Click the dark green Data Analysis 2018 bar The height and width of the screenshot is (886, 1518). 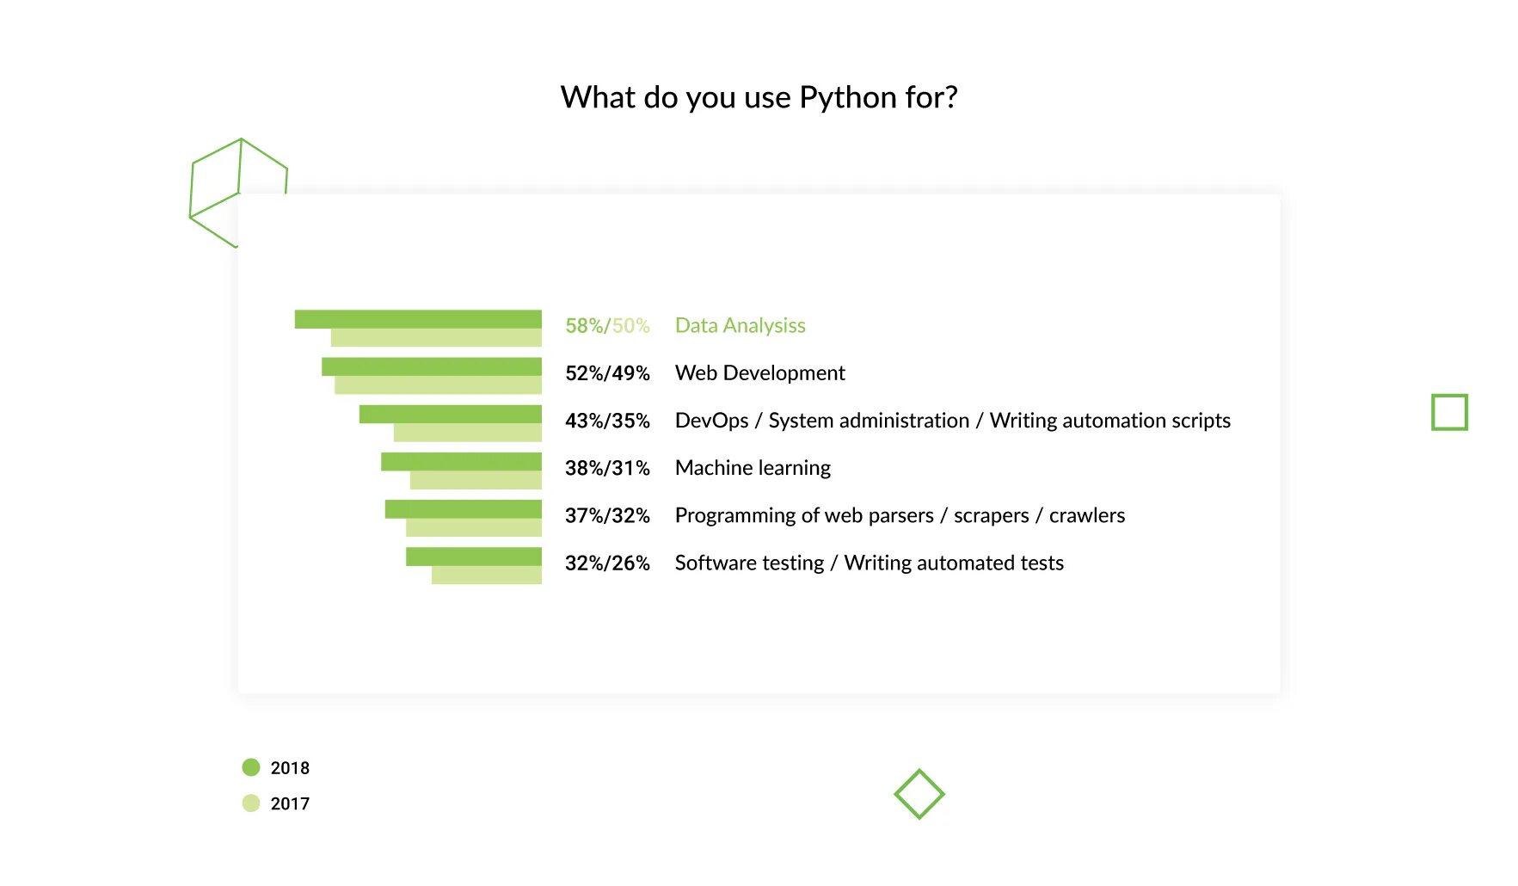pos(418,319)
